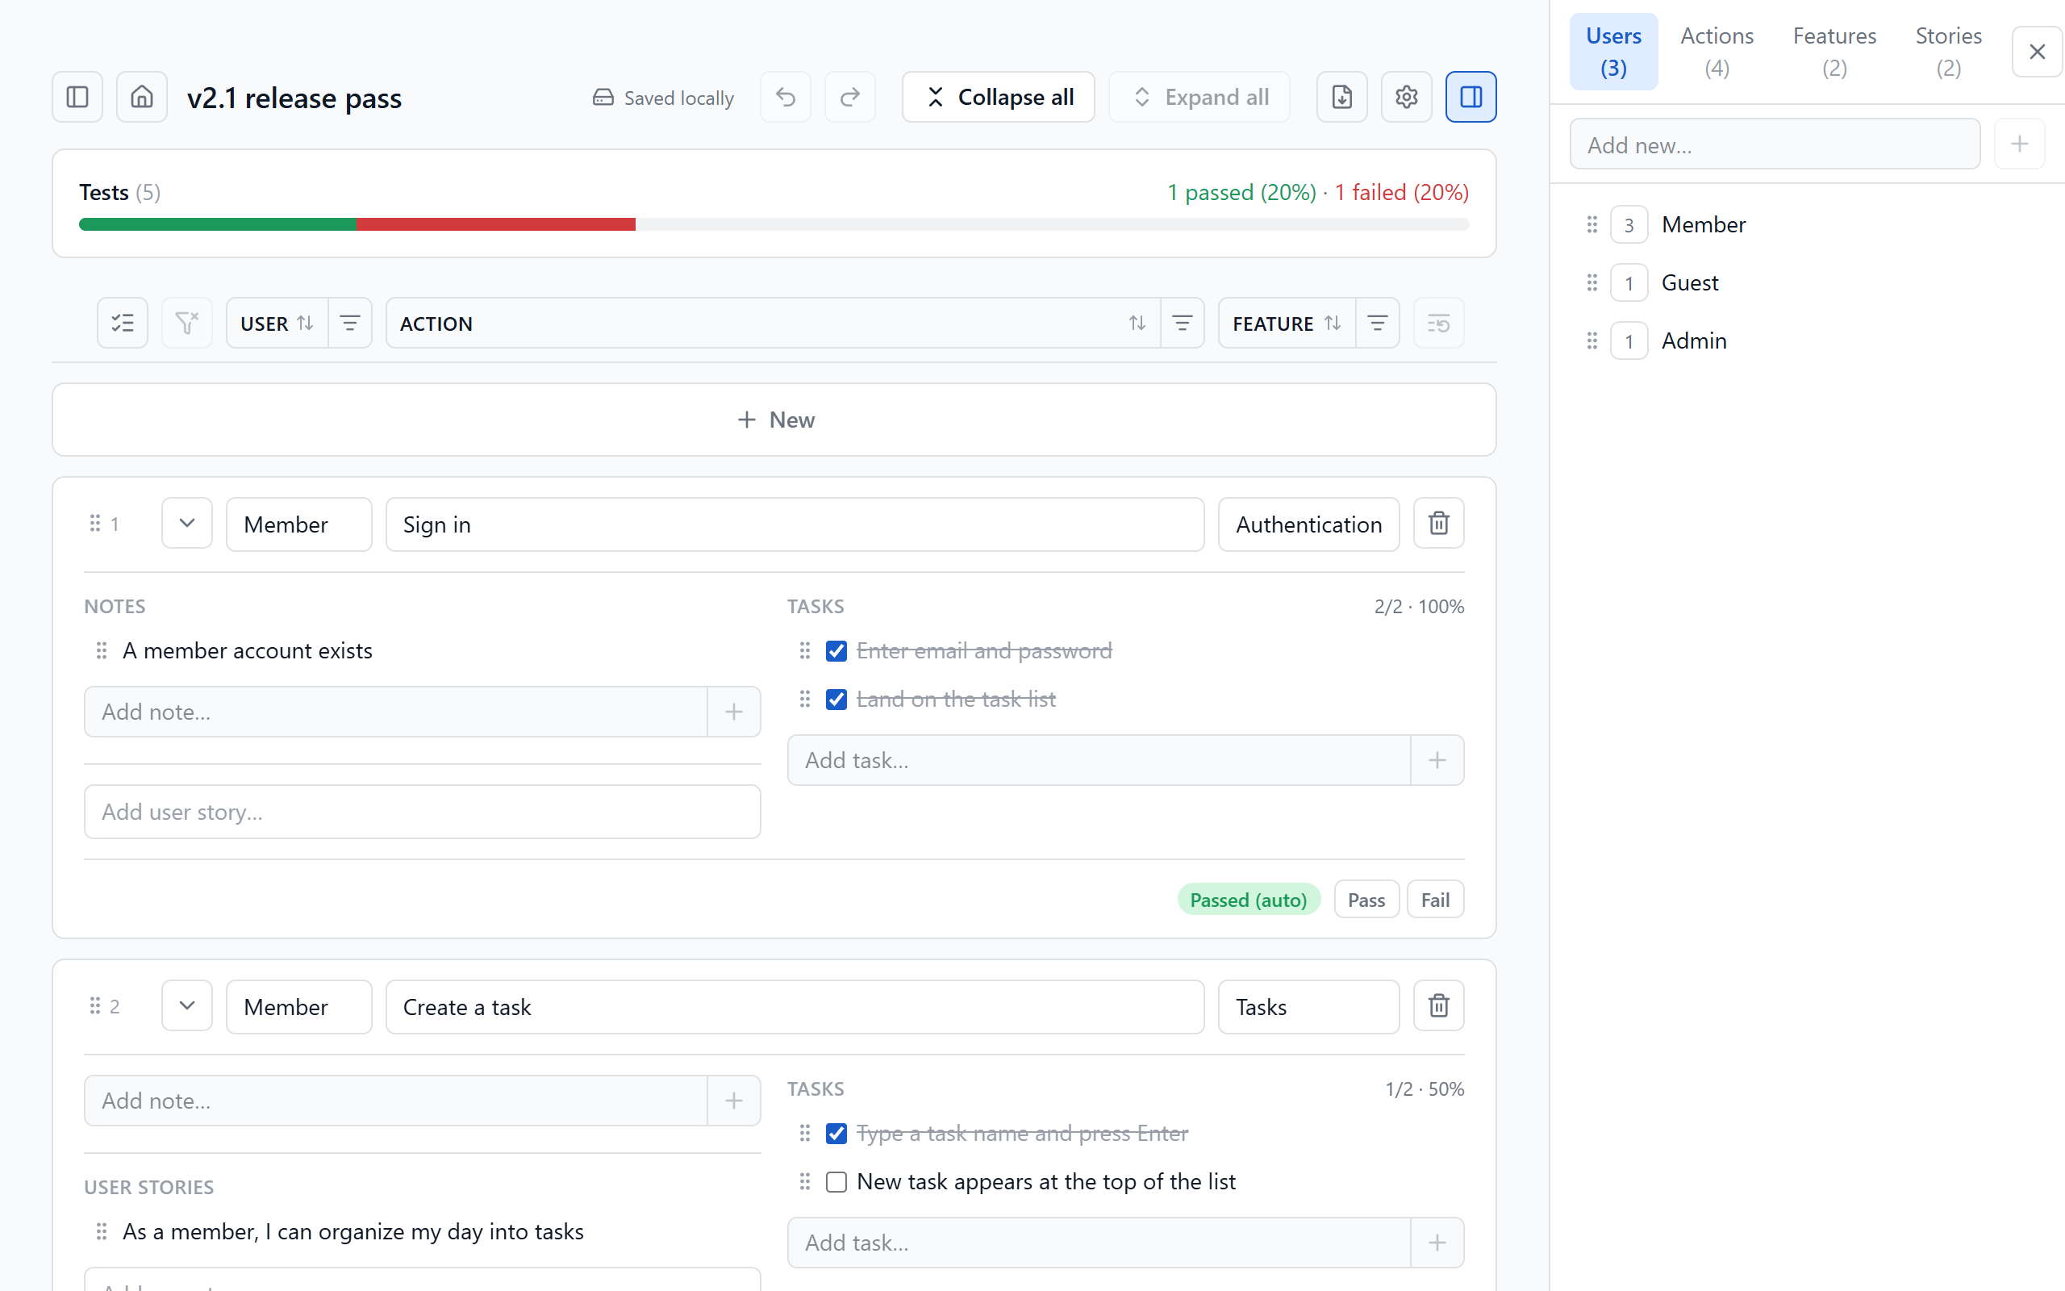Mark Sign in test as Pass
The height and width of the screenshot is (1291, 2065).
(1366, 900)
